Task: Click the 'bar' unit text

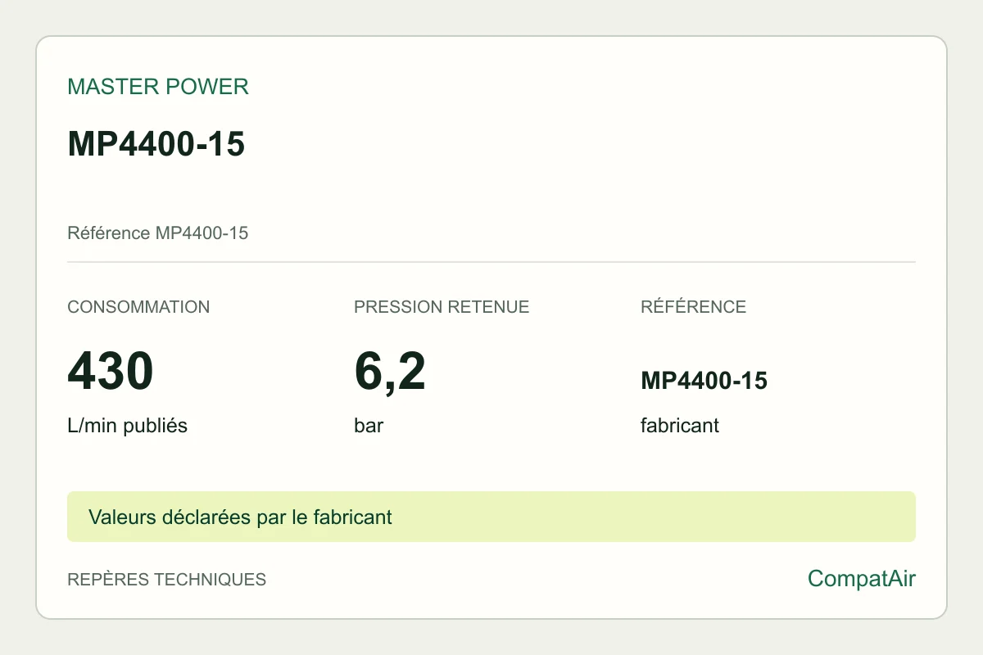Action: coord(369,426)
